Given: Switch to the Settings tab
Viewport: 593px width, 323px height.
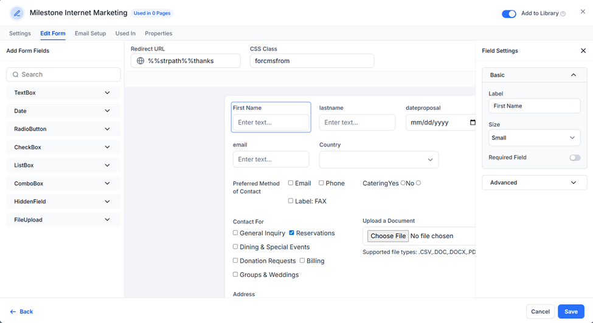Looking at the screenshot, I should coord(19,33).
